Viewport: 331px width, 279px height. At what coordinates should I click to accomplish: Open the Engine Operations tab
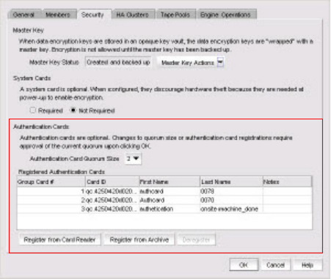[x=226, y=15]
